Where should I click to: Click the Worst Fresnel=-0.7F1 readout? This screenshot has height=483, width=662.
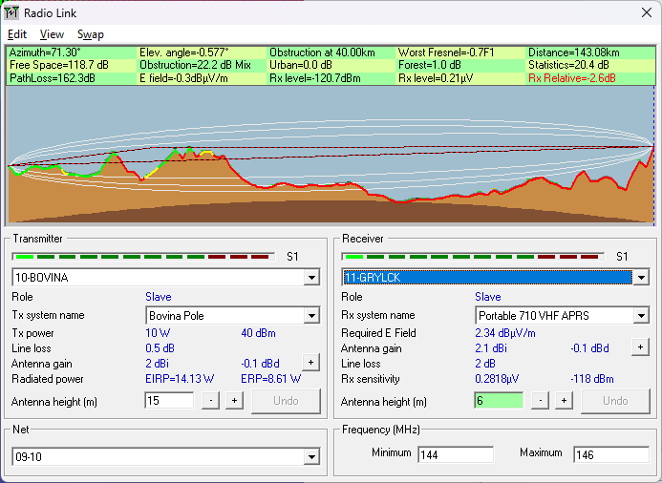(x=446, y=52)
